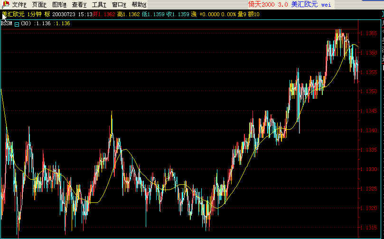Click the 倚天2000 3.0 title text

pyautogui.click(x=268, y=4)
